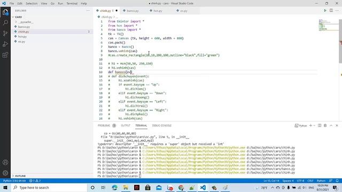This screenshot has width=342, height=192.
Task: Split the terminal panel
Action: pos(320,125)
